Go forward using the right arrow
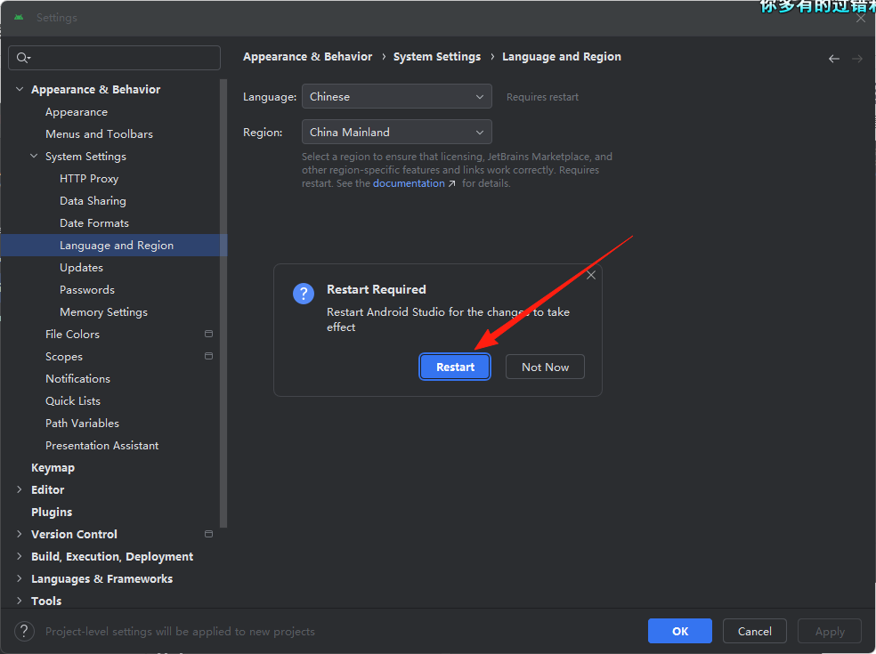Viewport: 876px width, 654px height. click(x=857, y=59)
